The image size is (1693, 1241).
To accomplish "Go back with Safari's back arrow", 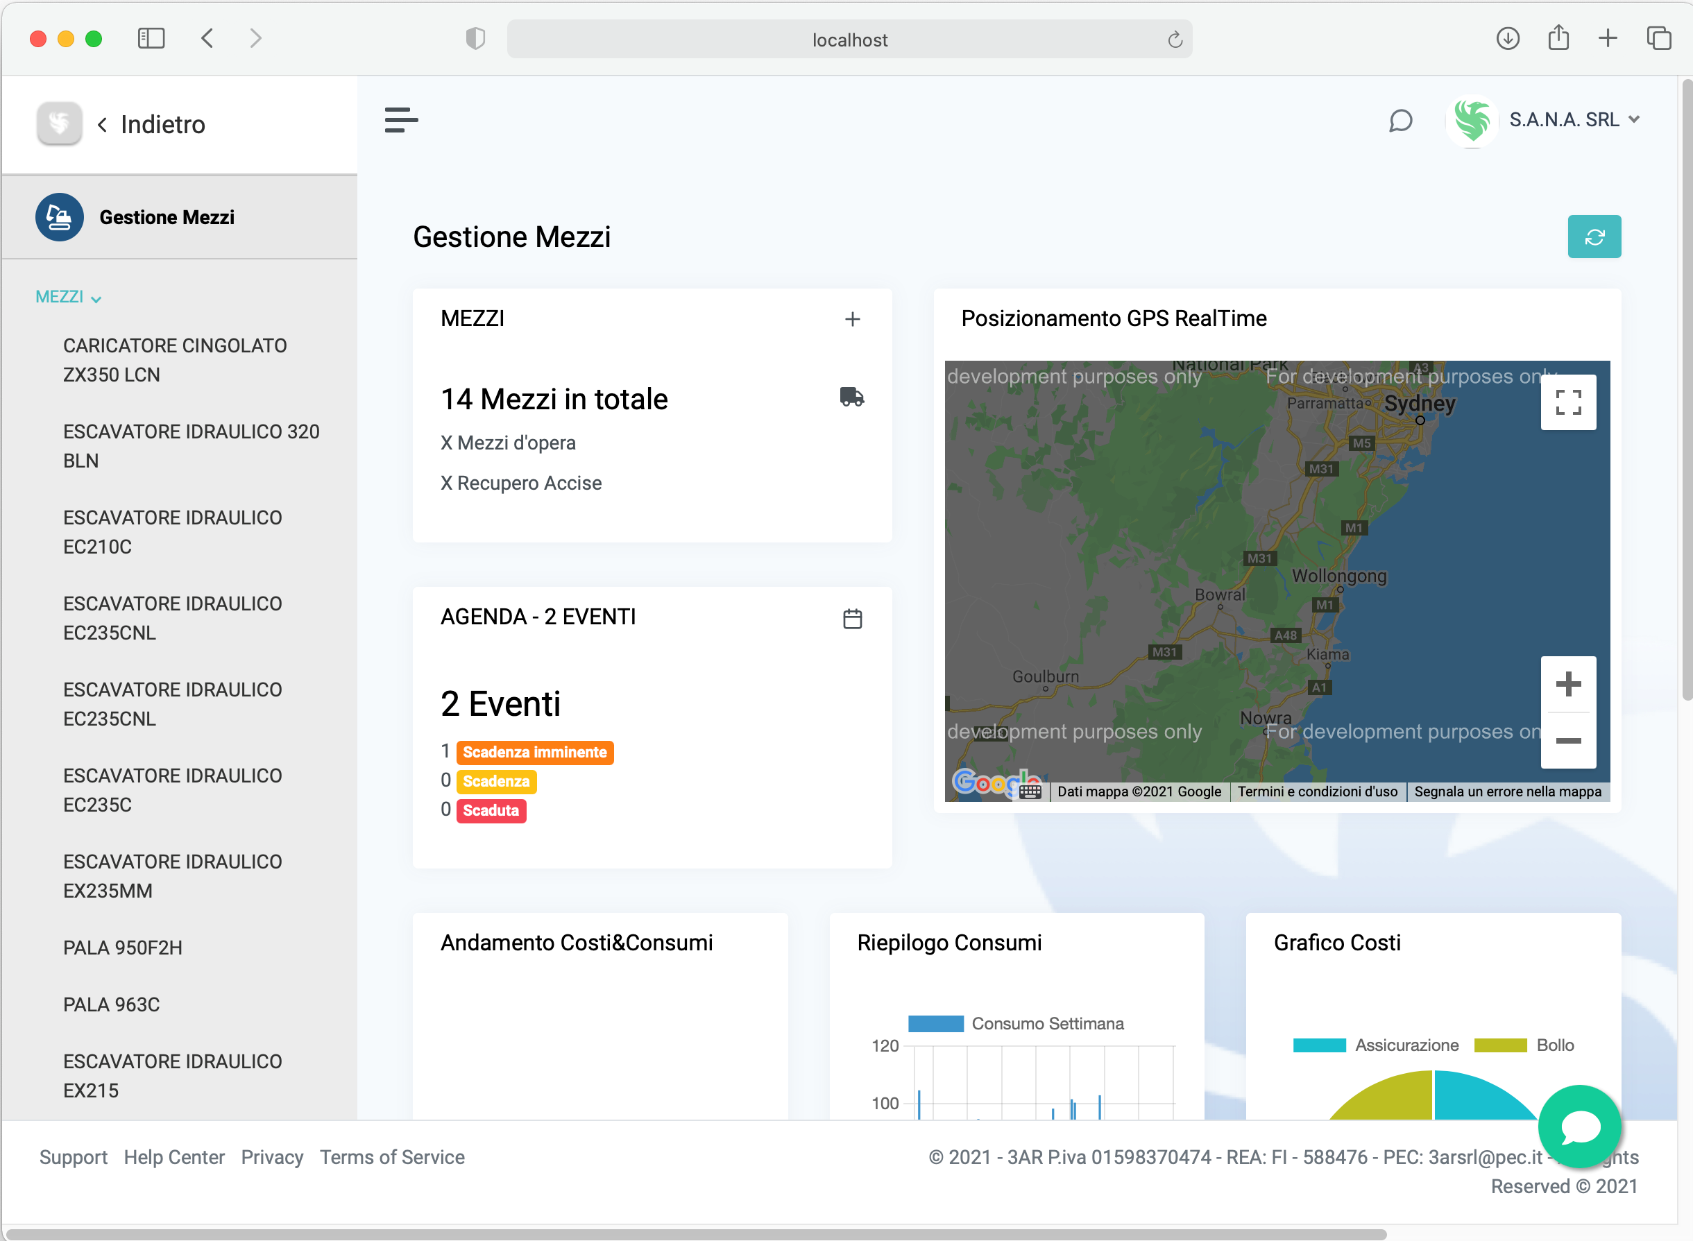I will click(x=207, y=38).
